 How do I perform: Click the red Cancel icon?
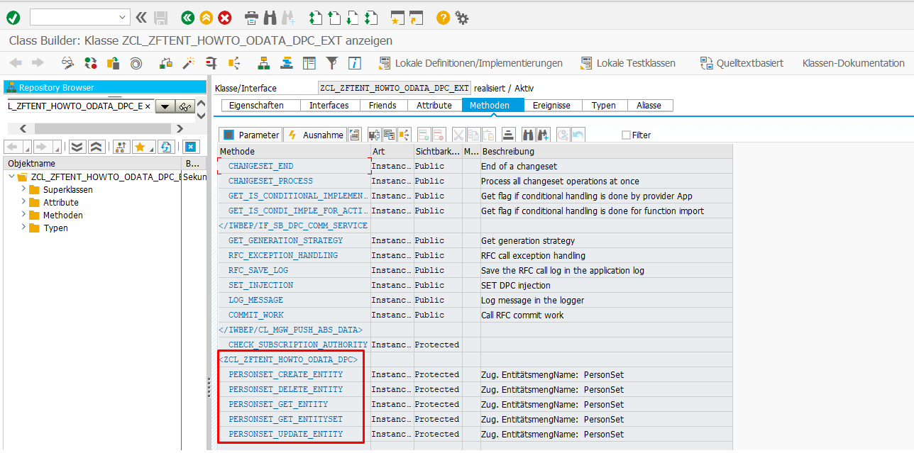[224, 18]
